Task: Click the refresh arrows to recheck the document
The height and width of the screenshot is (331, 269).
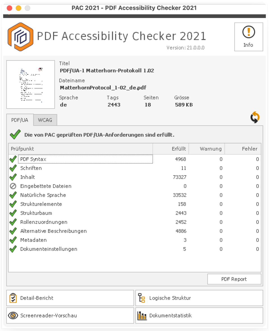Action: coord(255,117)
